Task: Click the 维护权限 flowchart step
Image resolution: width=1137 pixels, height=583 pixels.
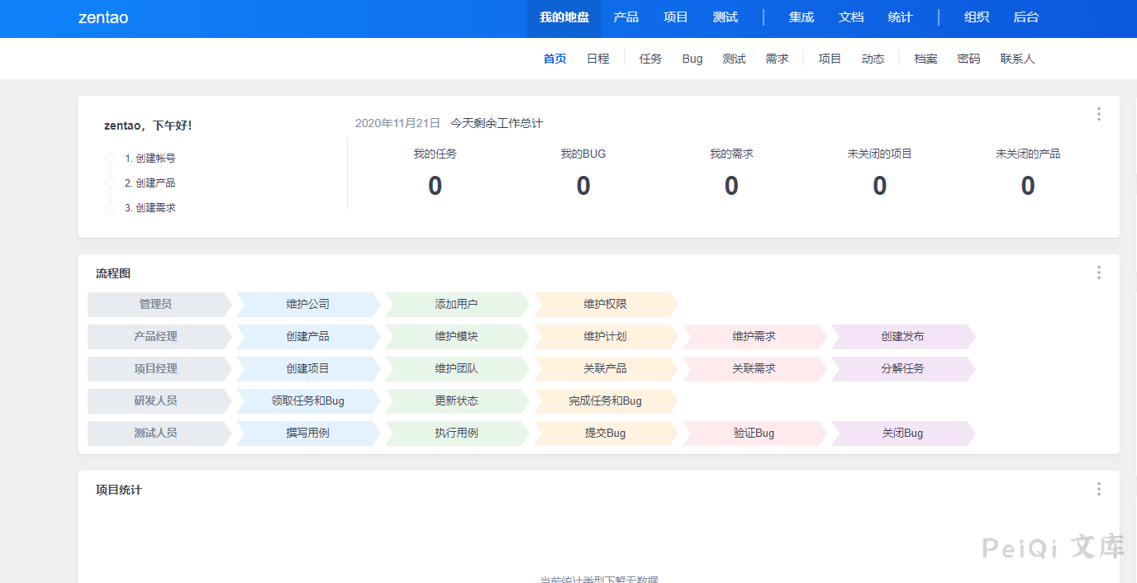Action: (x=606, y=304)
